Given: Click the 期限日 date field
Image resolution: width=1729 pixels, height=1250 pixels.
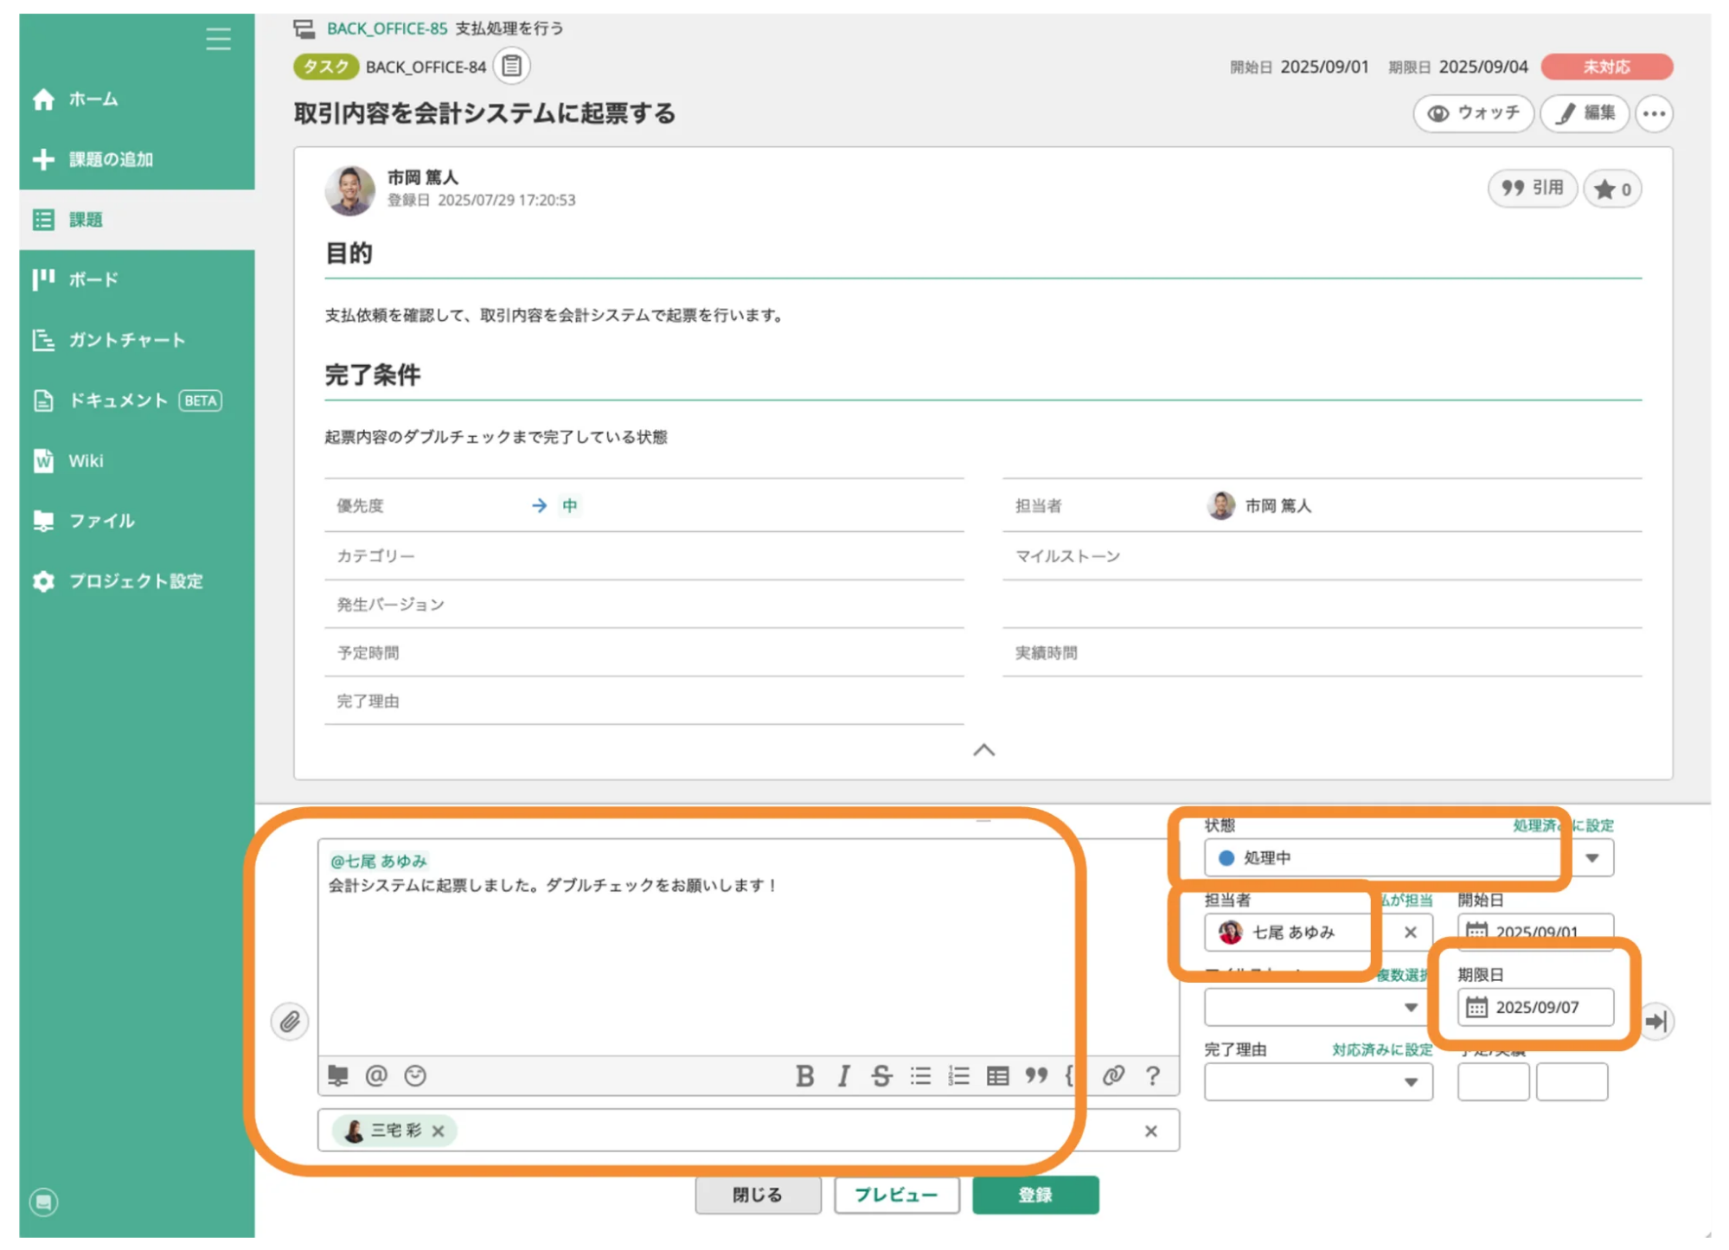Looking at the screenshot, I should (x=1535, y=1007).
